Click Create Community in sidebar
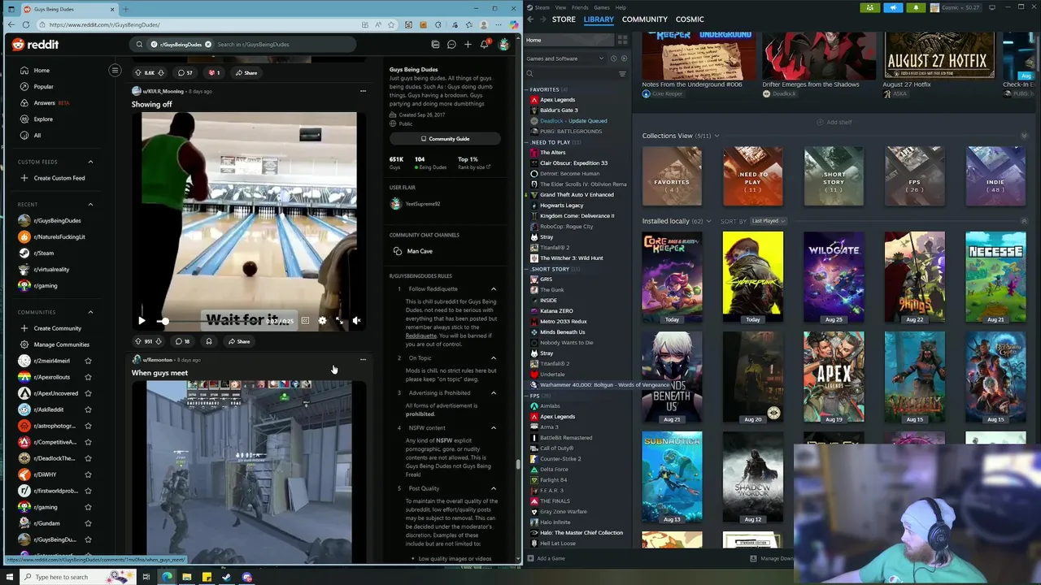This screenshot has width=1041, height=585. pos(57,328)
